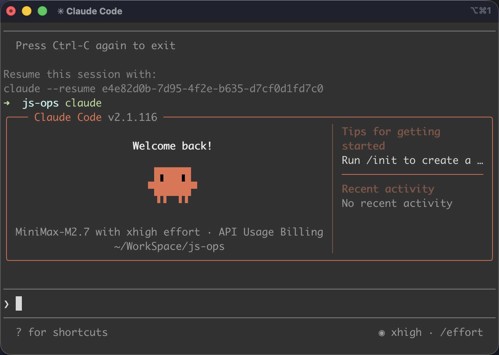Click the Claude Code asterisk icon in title
499x355 pixels.
click(60, 11)
